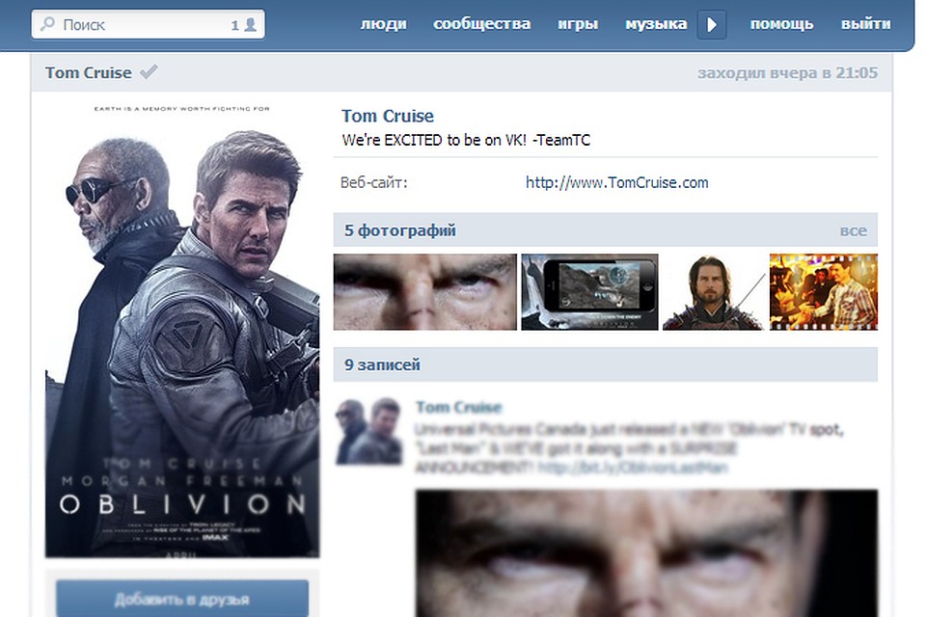Open the close-up eyes photo thumbnail
The width and height of the screenshot is (926, 617).
425,292
